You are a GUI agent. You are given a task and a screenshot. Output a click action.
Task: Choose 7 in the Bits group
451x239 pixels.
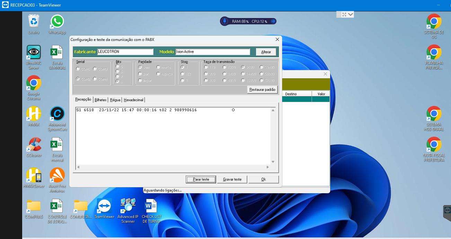(118, 76)
